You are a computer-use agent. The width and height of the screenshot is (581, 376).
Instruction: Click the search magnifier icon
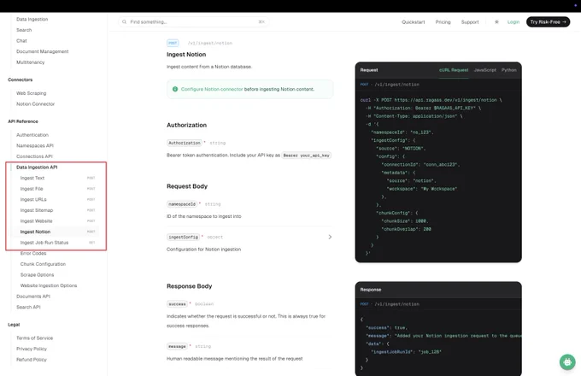point(124,22)
